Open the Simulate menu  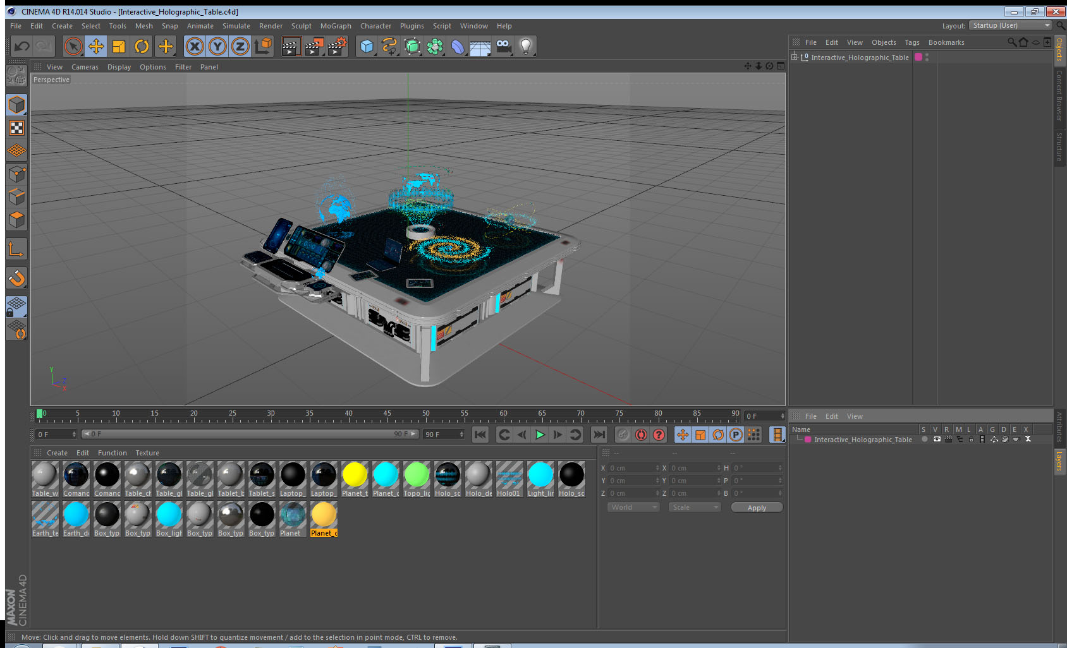[x=236, y=26]
